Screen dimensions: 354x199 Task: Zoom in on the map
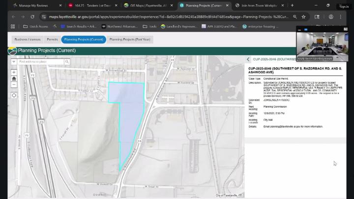pos(14,72)
